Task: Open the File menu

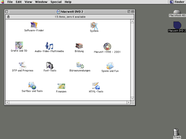Action: tap(10, 2)
